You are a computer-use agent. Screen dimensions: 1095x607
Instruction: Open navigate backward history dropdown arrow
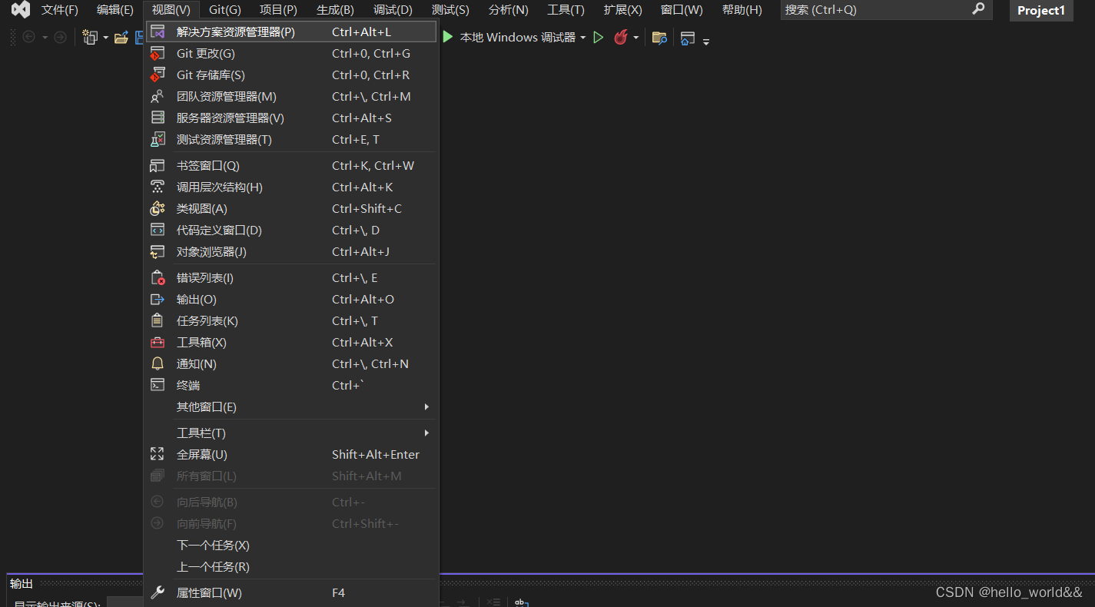(44, 38)
